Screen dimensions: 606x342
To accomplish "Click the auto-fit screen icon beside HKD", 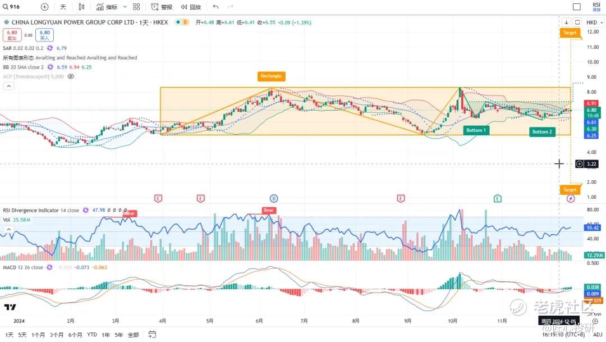I will pyautogui.click(x=577, y=22).
